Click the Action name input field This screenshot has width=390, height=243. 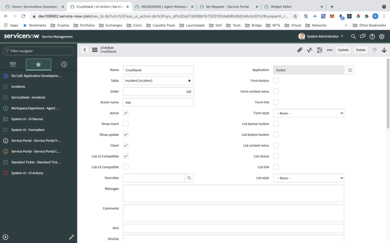[x=158, y=102]
